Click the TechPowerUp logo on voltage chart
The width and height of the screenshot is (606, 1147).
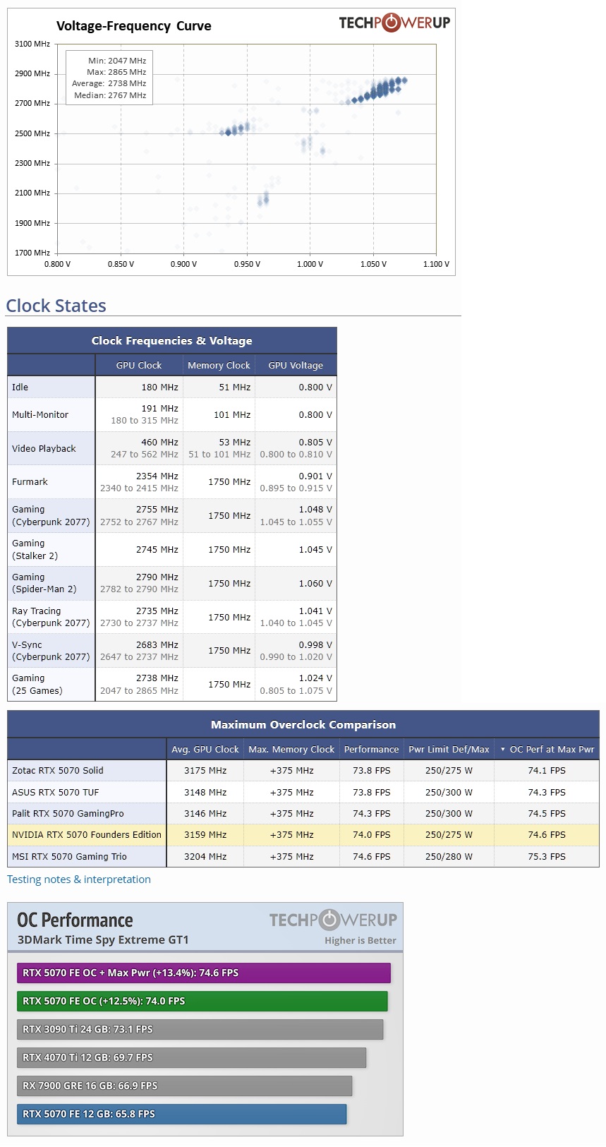394,23
